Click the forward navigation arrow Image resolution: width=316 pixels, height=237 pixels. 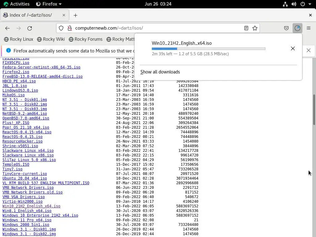(x=19, y=28)
